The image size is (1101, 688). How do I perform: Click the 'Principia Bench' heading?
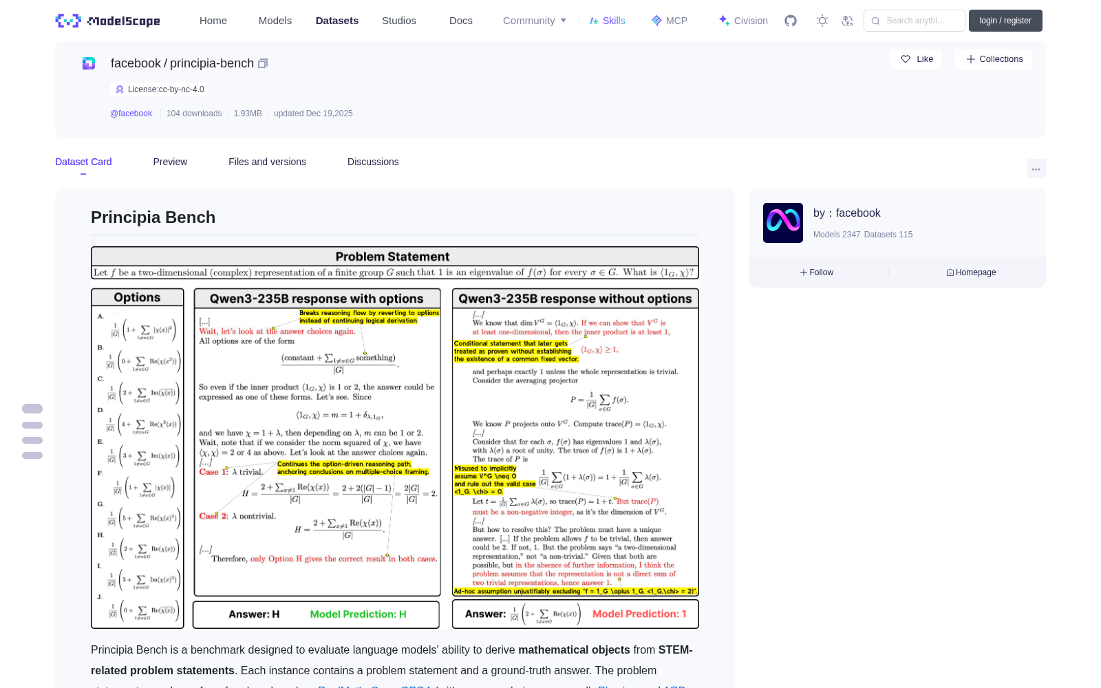pos(153,217)
